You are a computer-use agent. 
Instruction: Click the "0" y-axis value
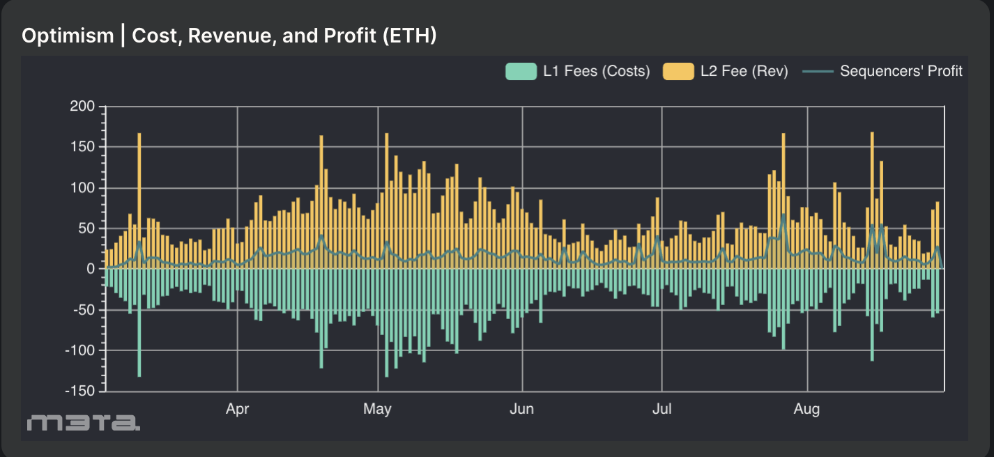91,269
